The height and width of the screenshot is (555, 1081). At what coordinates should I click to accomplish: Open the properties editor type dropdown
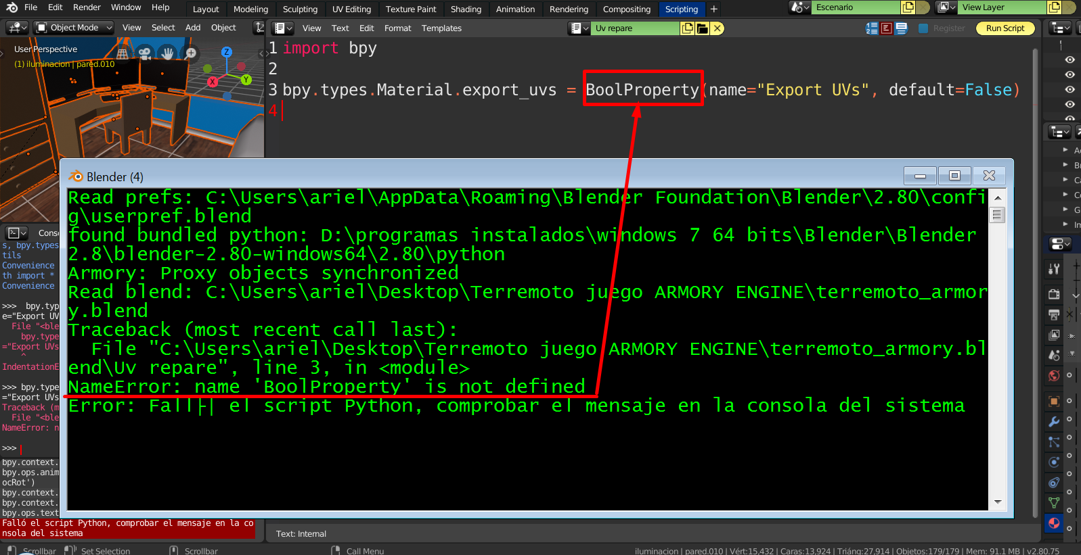pos(1059,243)
